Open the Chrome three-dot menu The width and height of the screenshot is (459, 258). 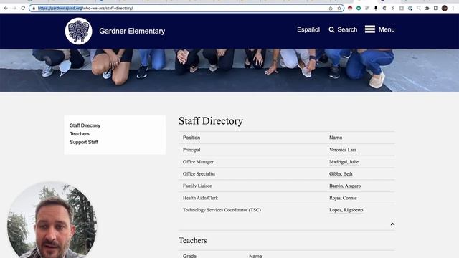453,8
